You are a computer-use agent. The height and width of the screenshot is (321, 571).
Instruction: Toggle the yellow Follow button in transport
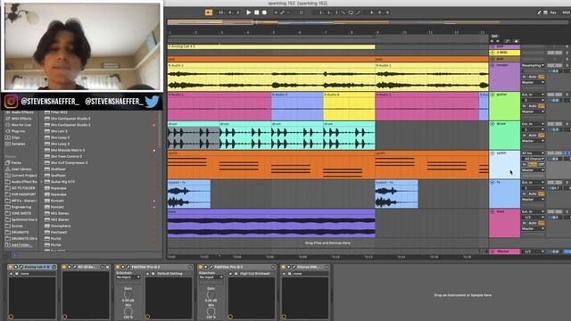point(209,12)
